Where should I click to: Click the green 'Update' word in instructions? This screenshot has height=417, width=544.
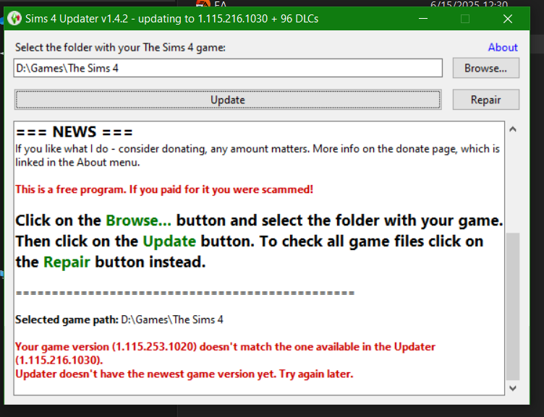pos(169,241)
